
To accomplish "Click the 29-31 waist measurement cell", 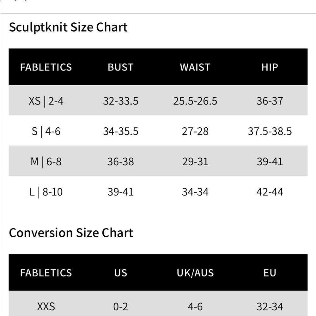I will pos(195,161).
